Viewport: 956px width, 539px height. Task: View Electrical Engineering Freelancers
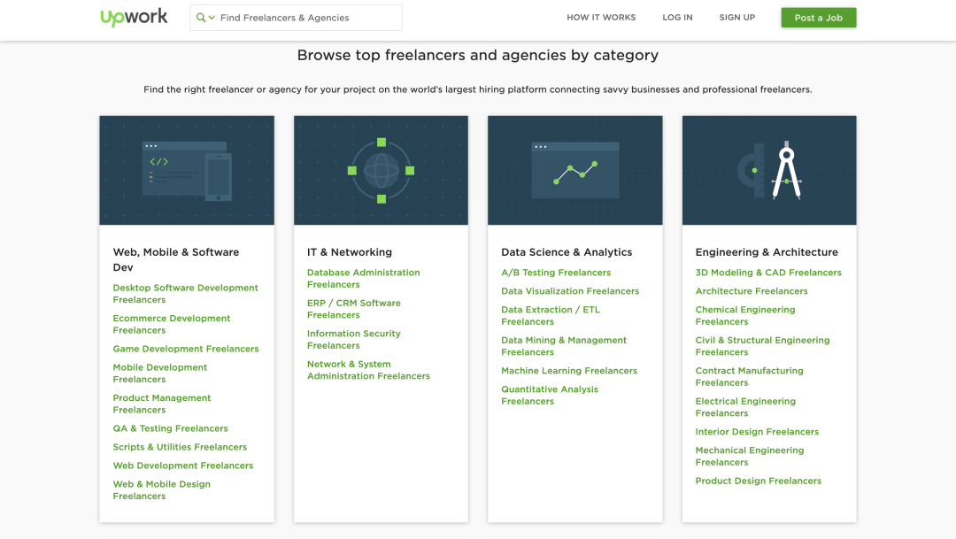745,407
